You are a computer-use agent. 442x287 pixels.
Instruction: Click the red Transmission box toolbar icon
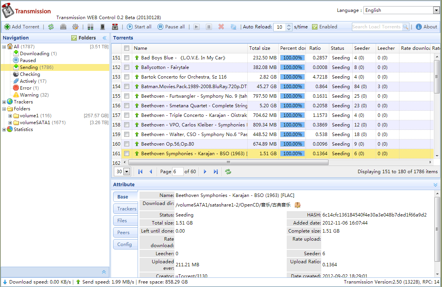[115, 27]
